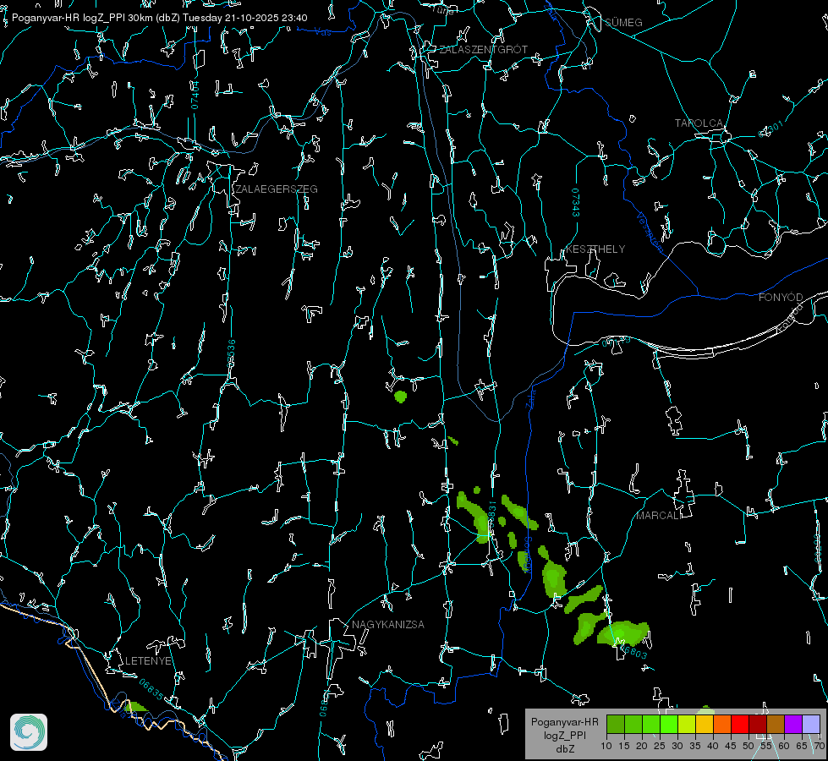Viewport: 828px width, 761px height.
Task: Select the 40–45 dBZ orange legend swatch
Action: (x=722, y=724)
